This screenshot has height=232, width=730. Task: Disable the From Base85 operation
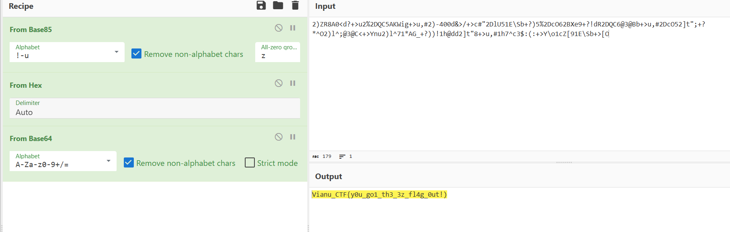tap(278, 28)
